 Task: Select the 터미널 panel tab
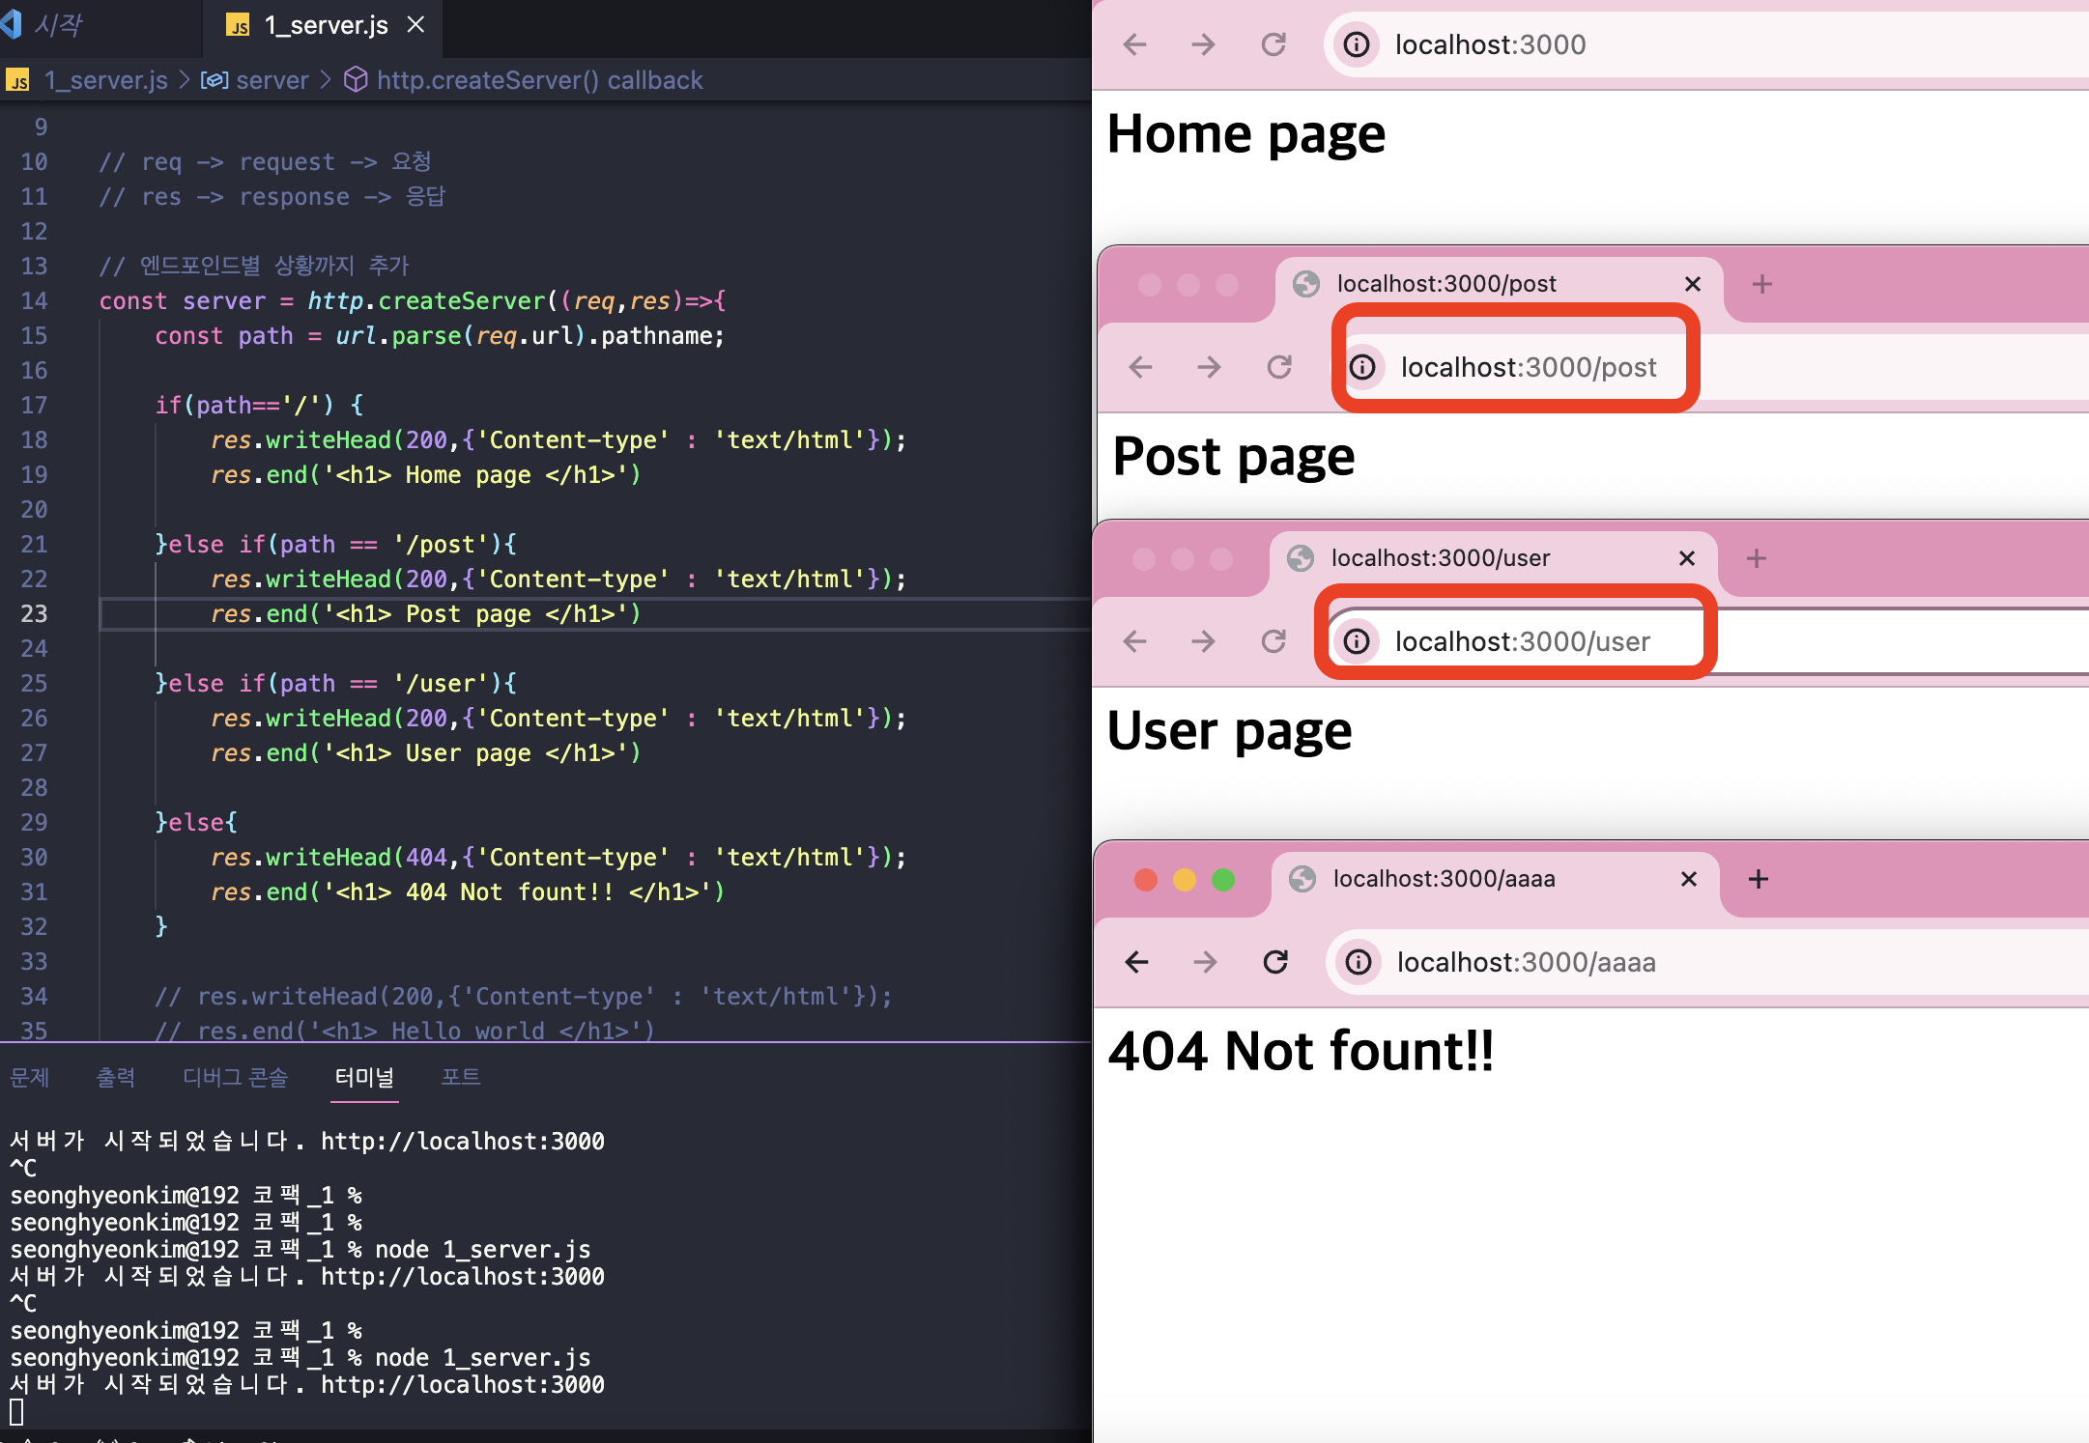pos(364,1077)
